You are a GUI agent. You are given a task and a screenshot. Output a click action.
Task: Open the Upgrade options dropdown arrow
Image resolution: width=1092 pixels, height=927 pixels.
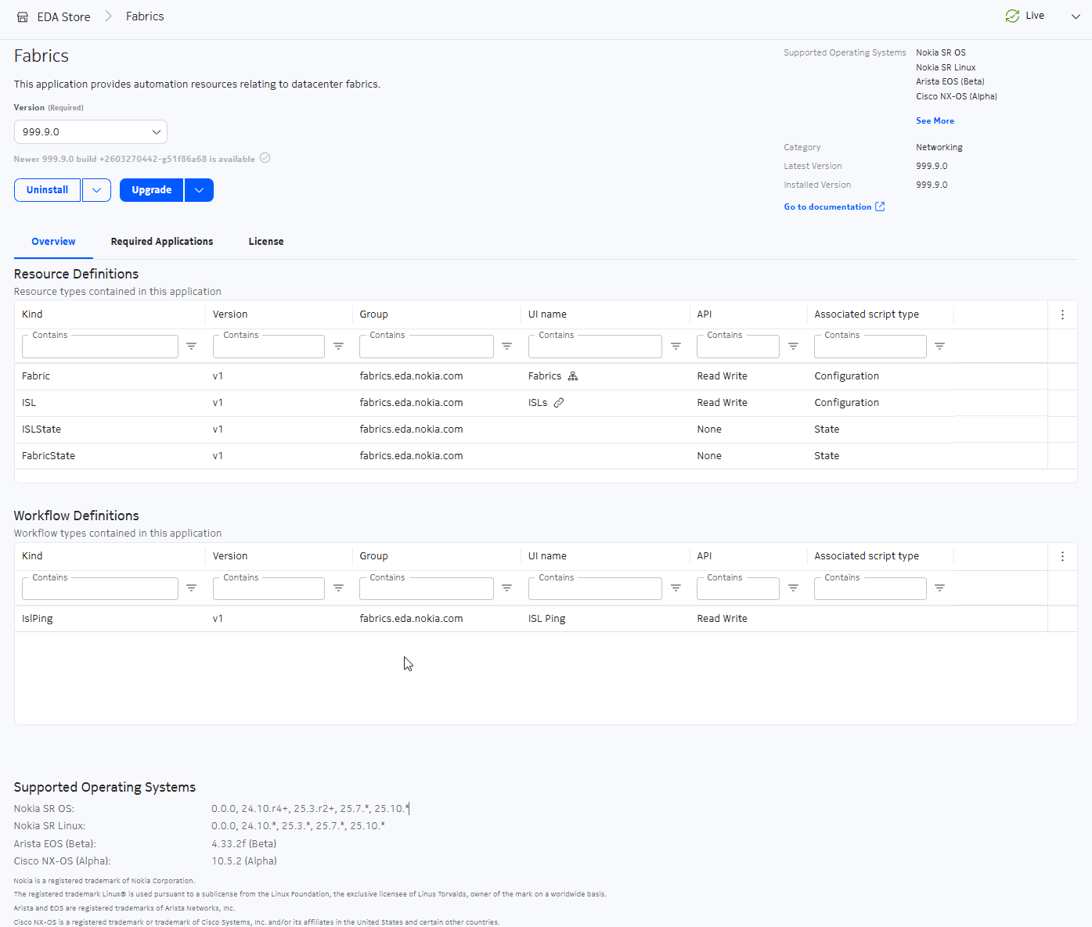199,190
